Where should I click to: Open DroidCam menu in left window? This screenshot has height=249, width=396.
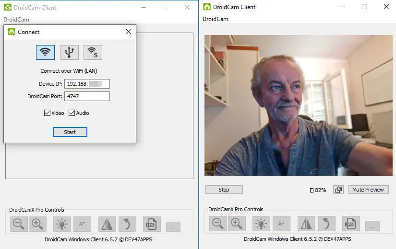[16, 20]
